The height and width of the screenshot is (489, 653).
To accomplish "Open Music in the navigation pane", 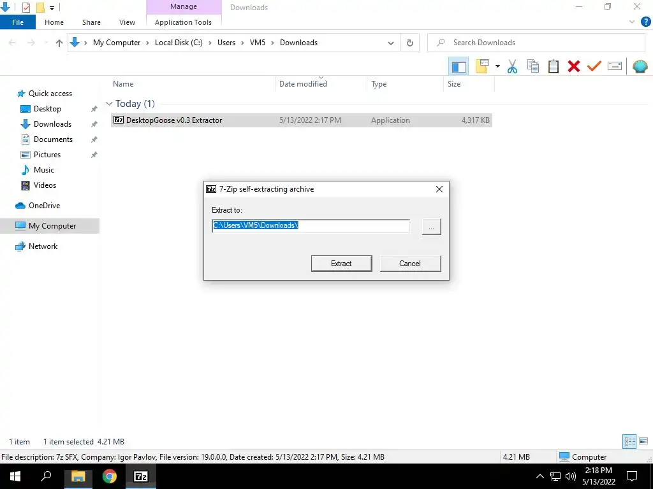I will 44,170.
